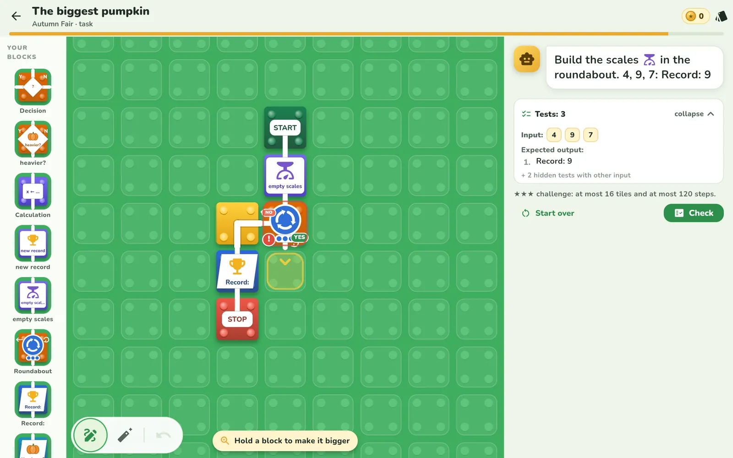Click the NO label on roundabout

[x=268, y=213]
